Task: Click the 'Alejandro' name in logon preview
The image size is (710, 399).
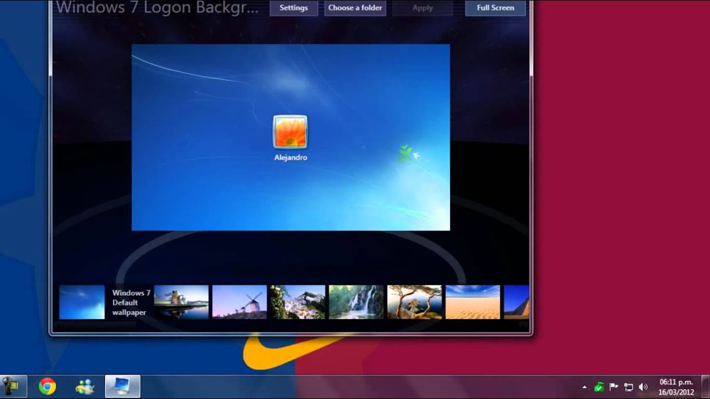Action: click(x=291, y=157)
